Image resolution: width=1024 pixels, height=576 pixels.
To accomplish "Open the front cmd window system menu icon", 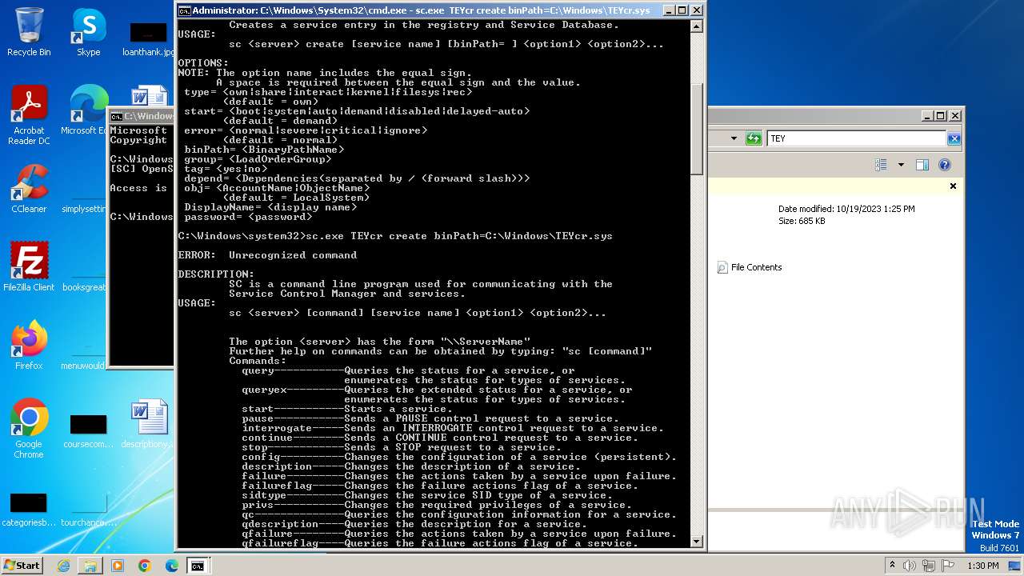I will 184,10.
